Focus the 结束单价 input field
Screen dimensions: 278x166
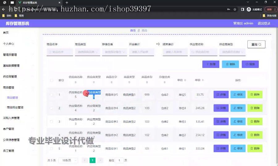point(175,52)
